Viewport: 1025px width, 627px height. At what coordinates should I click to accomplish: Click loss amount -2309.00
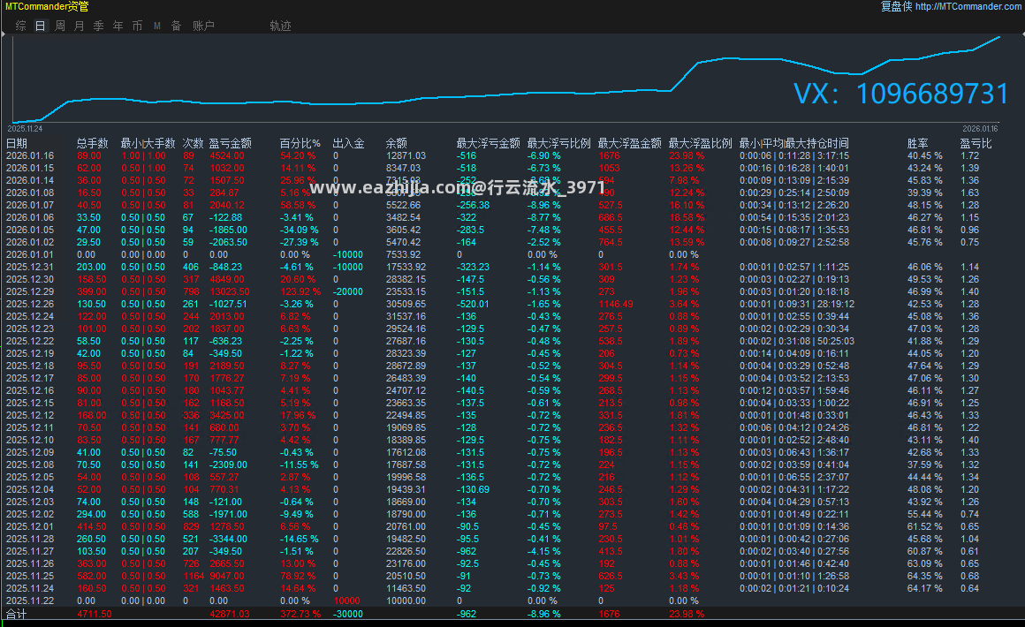tap(228, 465)
